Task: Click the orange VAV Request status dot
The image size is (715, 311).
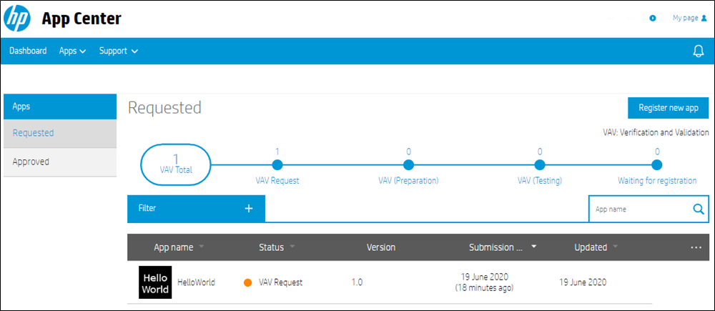Action: [x=248, y=282]
